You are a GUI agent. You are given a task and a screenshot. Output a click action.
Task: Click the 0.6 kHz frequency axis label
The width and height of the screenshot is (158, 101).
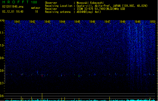(x=2, y=96)
